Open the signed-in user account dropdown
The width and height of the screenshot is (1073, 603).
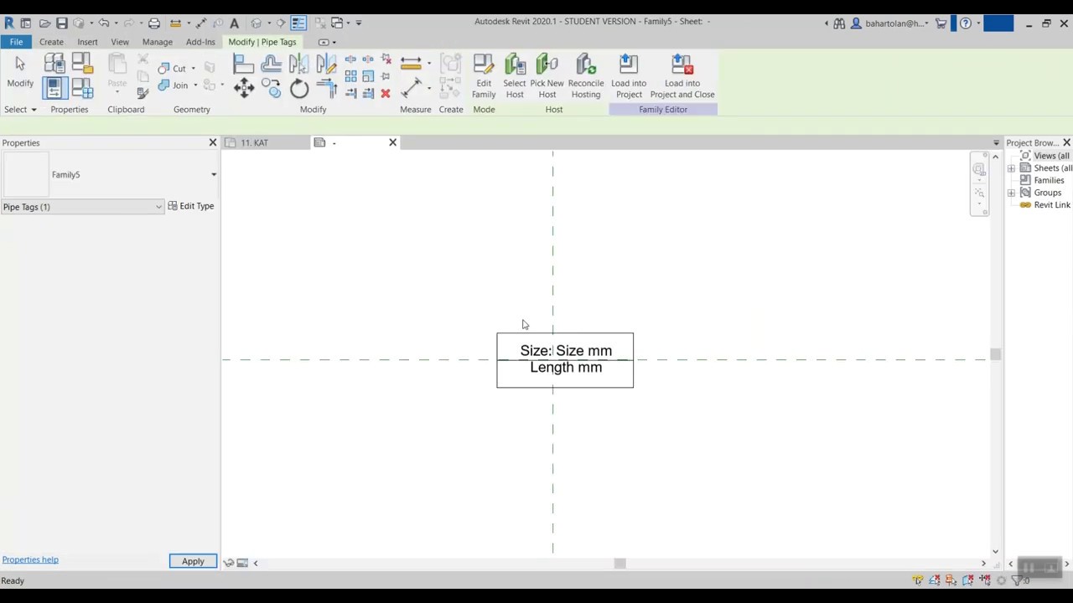point(890,23)
